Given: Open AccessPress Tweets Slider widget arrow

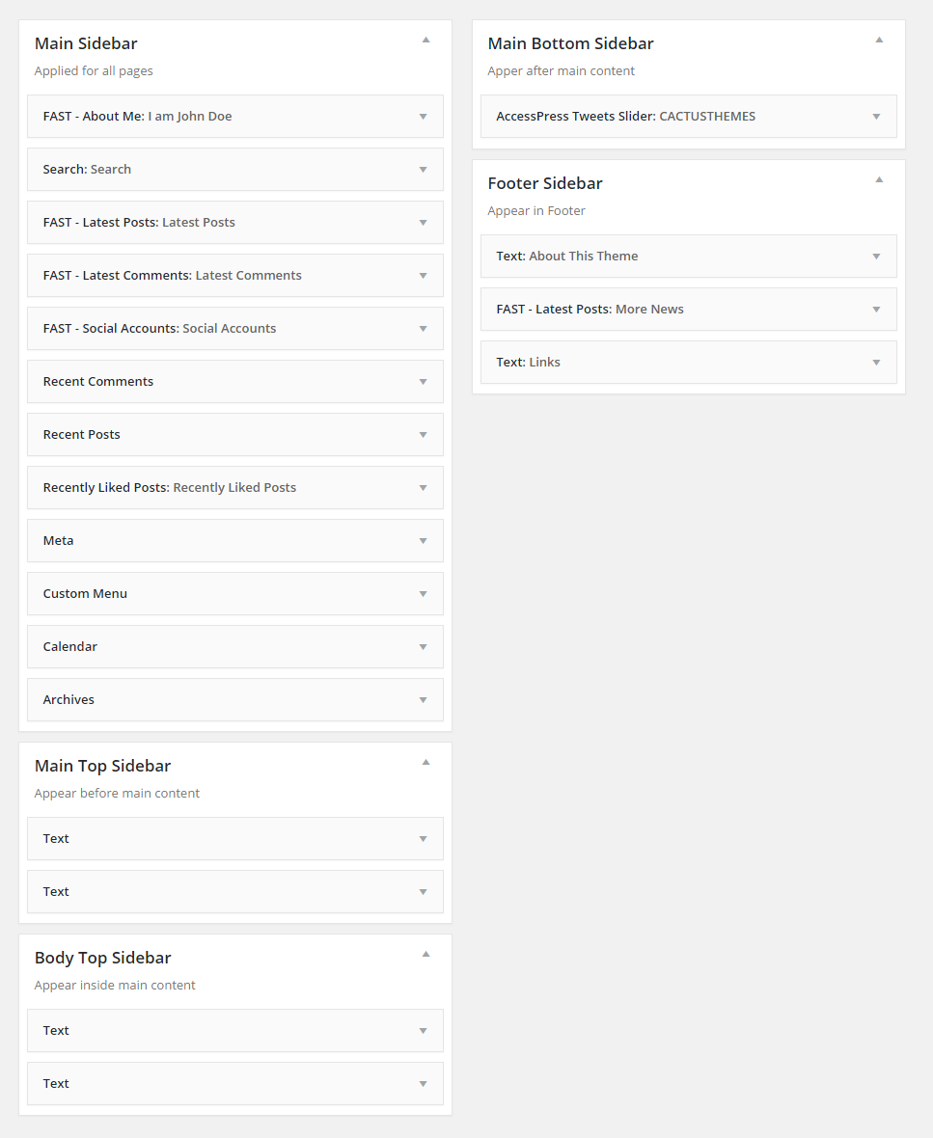Looking at the screenshot, I should (x=876, y=117).
